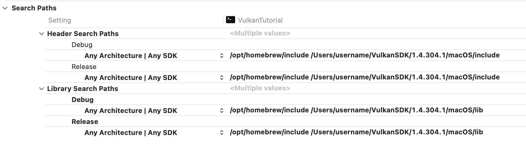Select Multiple values for Header Search Paths

point(260,33)
